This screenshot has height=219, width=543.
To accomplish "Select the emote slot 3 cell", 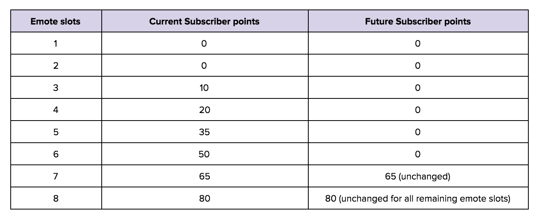I will pos(55,88).
